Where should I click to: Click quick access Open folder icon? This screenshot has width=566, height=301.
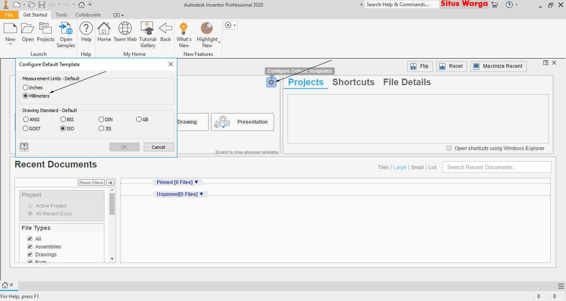(31, 5)
